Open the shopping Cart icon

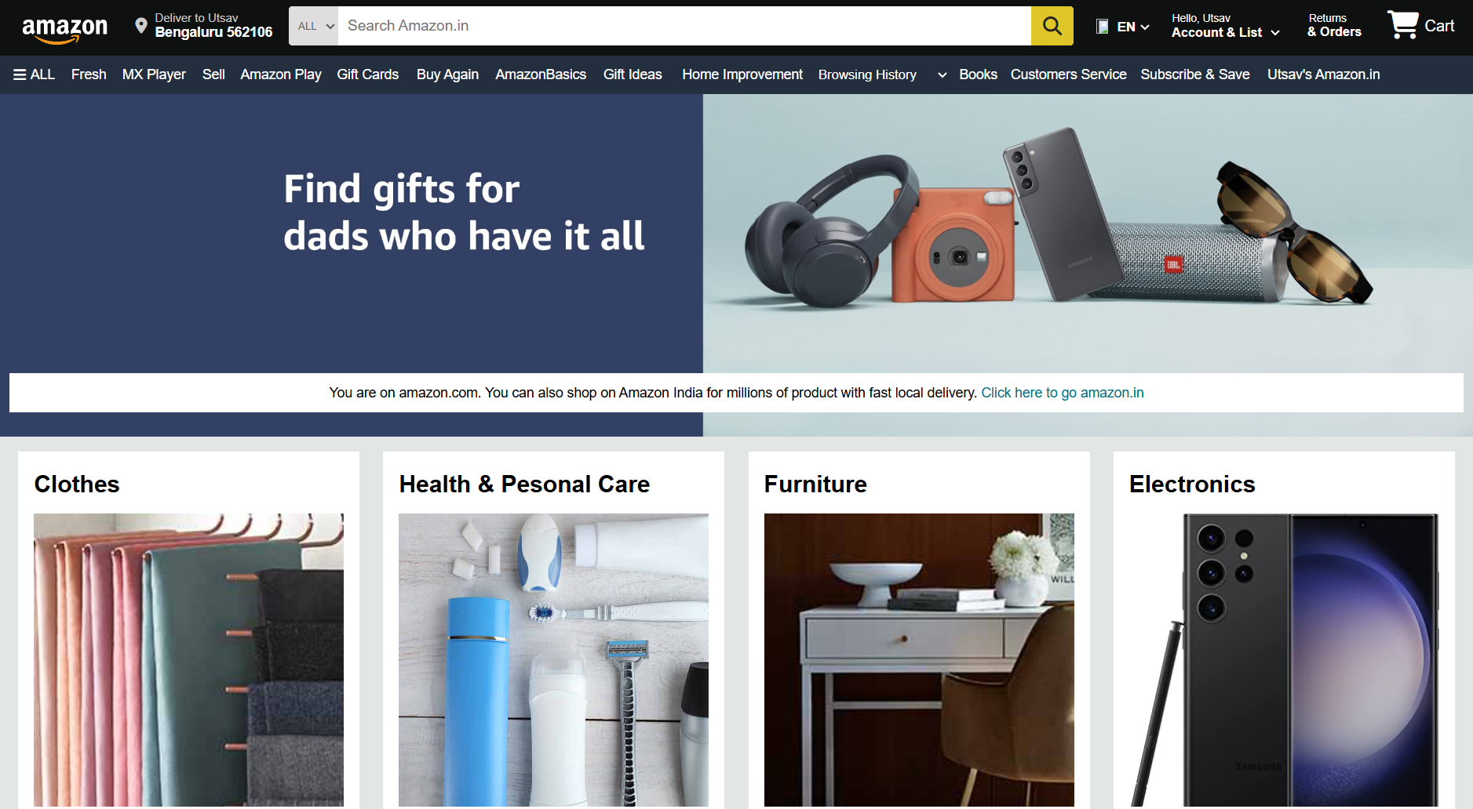coord(1420,25)
